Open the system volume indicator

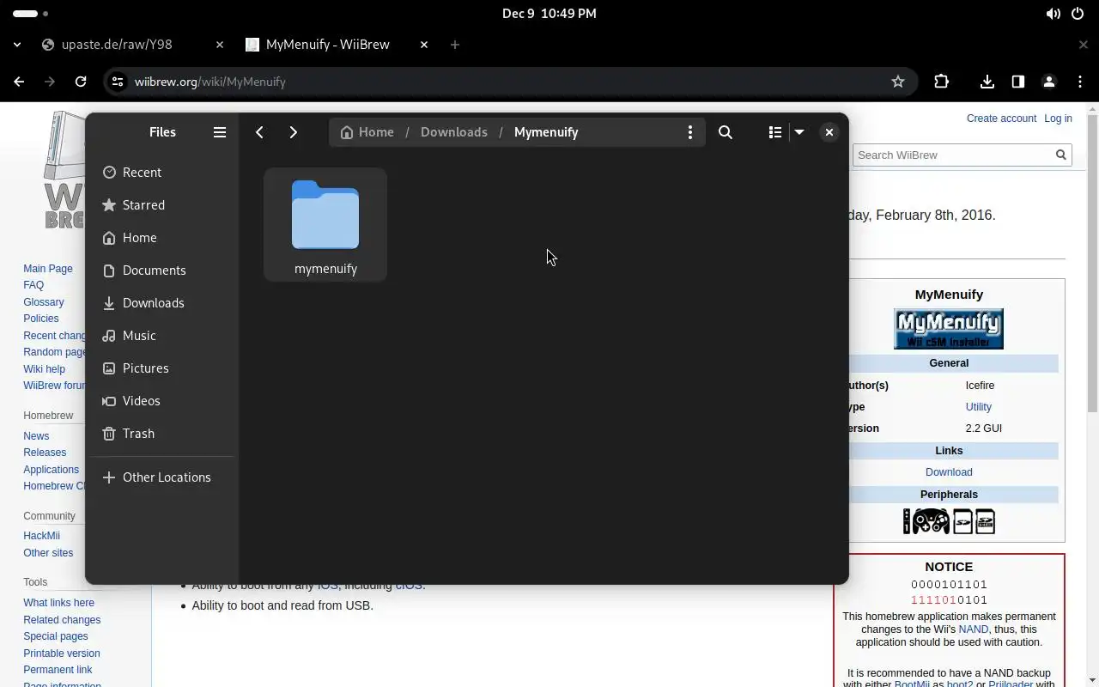1053,14
